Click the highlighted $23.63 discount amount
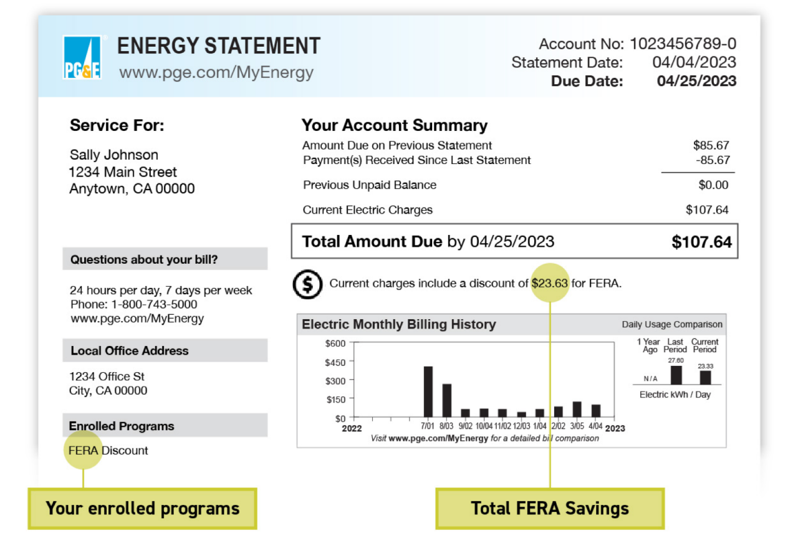The width and height of the screenshot is (798, 543). tap(550, 283)
